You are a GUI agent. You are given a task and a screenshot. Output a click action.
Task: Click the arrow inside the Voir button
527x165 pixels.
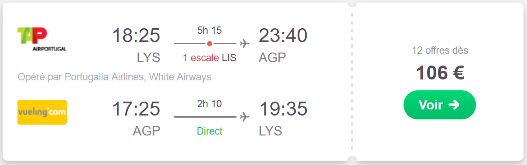[x=454, y=105]
